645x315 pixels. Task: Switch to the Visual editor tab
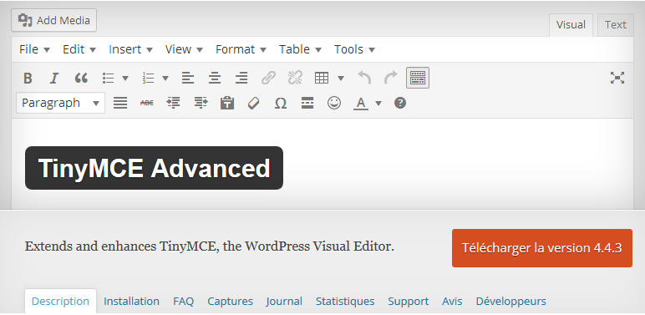point(571,25)
